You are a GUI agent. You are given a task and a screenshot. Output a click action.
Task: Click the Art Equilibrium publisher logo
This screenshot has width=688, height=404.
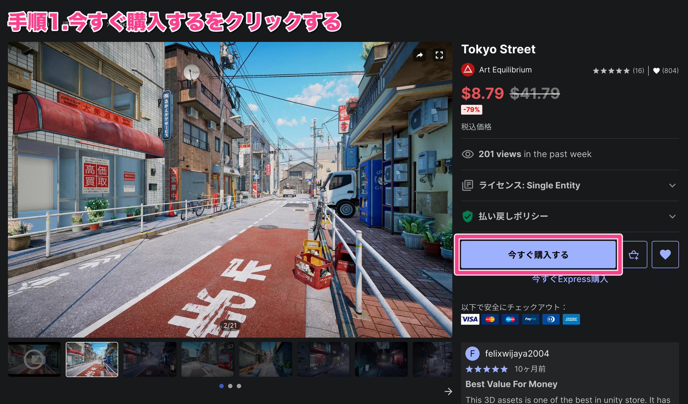pyautogui.click(x=468, y=70)
